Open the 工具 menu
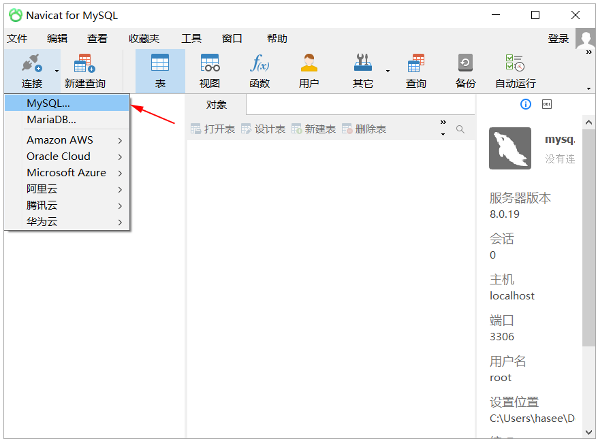598x441 pixels. [x=191, y=38]
